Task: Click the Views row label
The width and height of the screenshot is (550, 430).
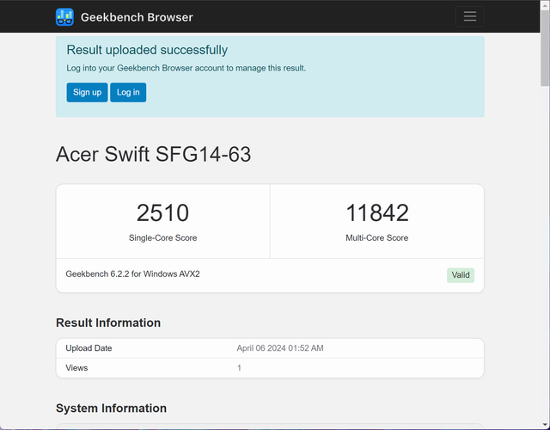Action: pos(76,367)
